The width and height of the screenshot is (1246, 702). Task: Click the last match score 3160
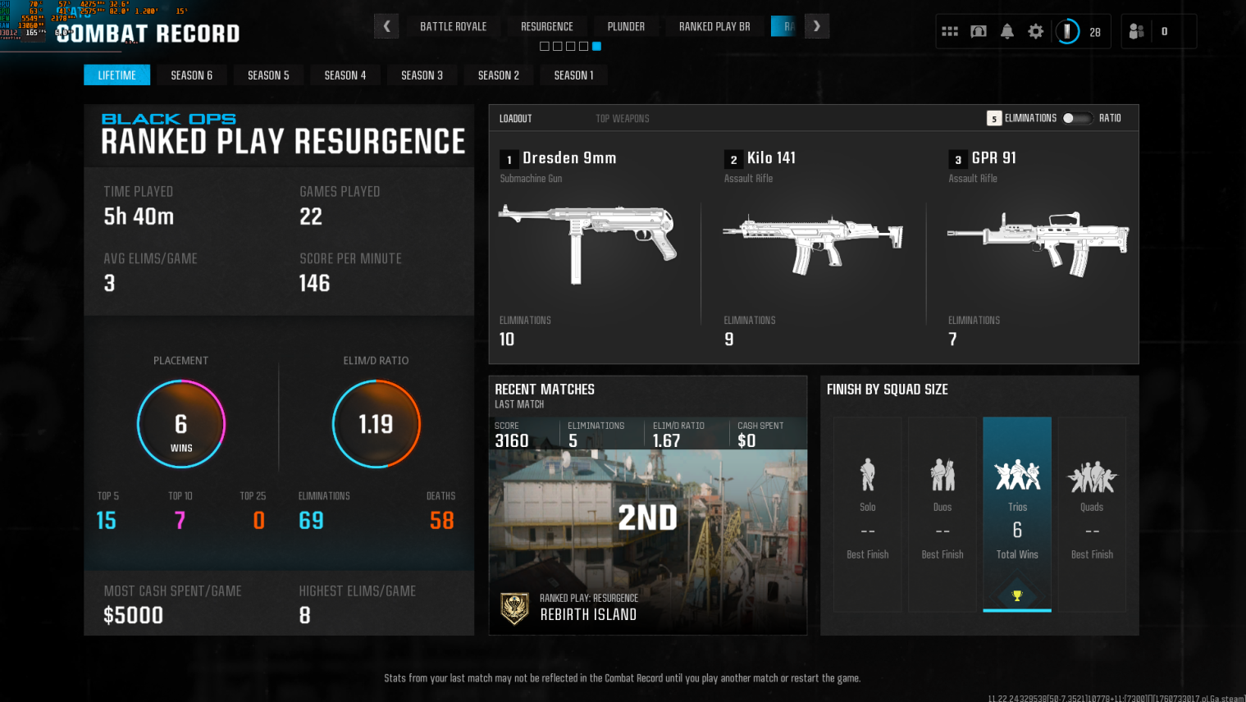pyautogui.click(x=512, y=441)
